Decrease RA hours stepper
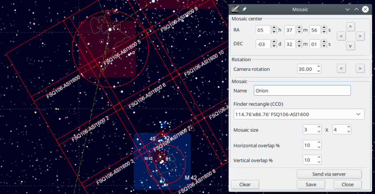The height and width of the screenshot is (194, 375). [274, 32]
